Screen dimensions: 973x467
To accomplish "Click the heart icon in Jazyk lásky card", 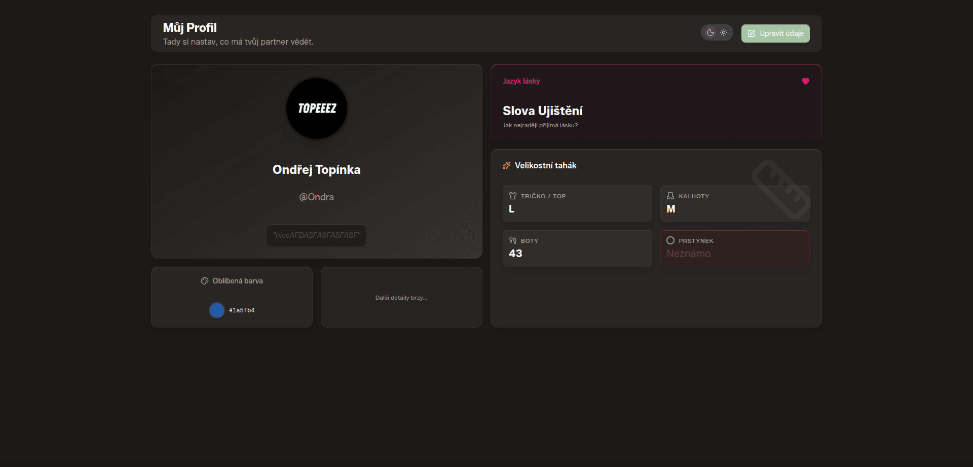I will (x=806, y=81).
